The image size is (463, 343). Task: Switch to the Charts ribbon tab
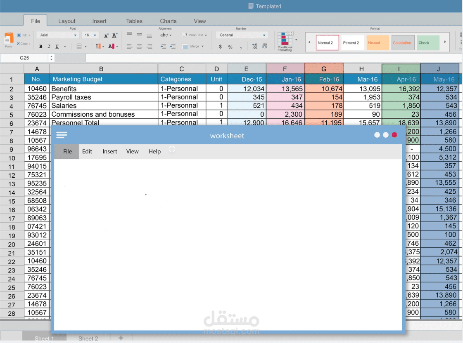click(168, 21)
